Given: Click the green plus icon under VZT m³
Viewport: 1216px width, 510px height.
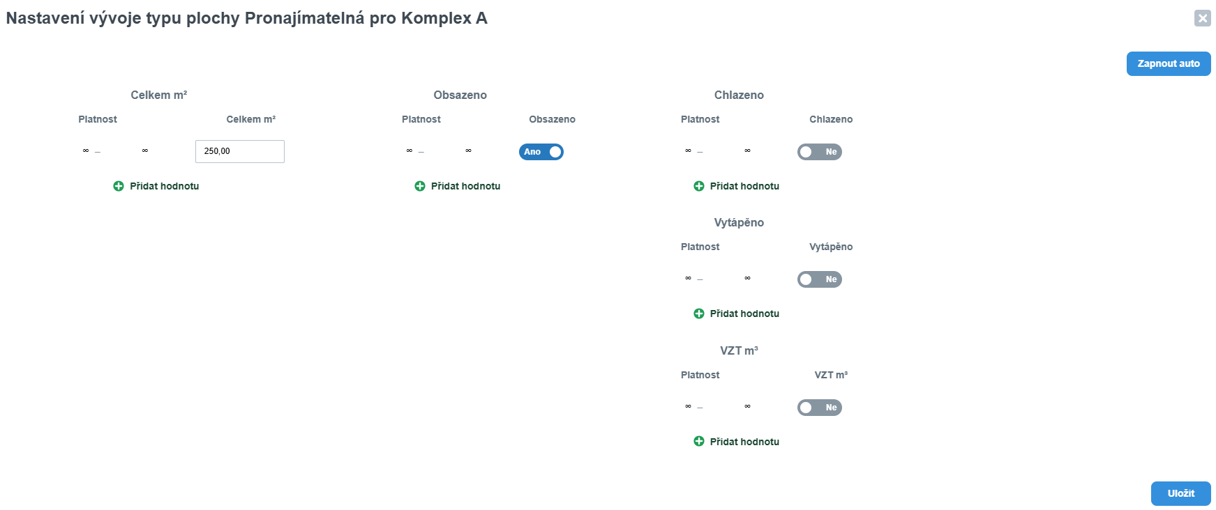Looking at the screenshot, I should 699,442.
